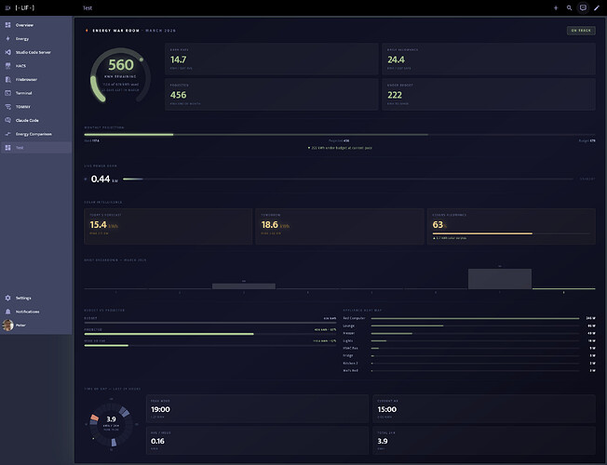Click the Terminal console icon
The height and width of the screenshot is (465, 607).
pyautogui.click(x=7, y=93)
